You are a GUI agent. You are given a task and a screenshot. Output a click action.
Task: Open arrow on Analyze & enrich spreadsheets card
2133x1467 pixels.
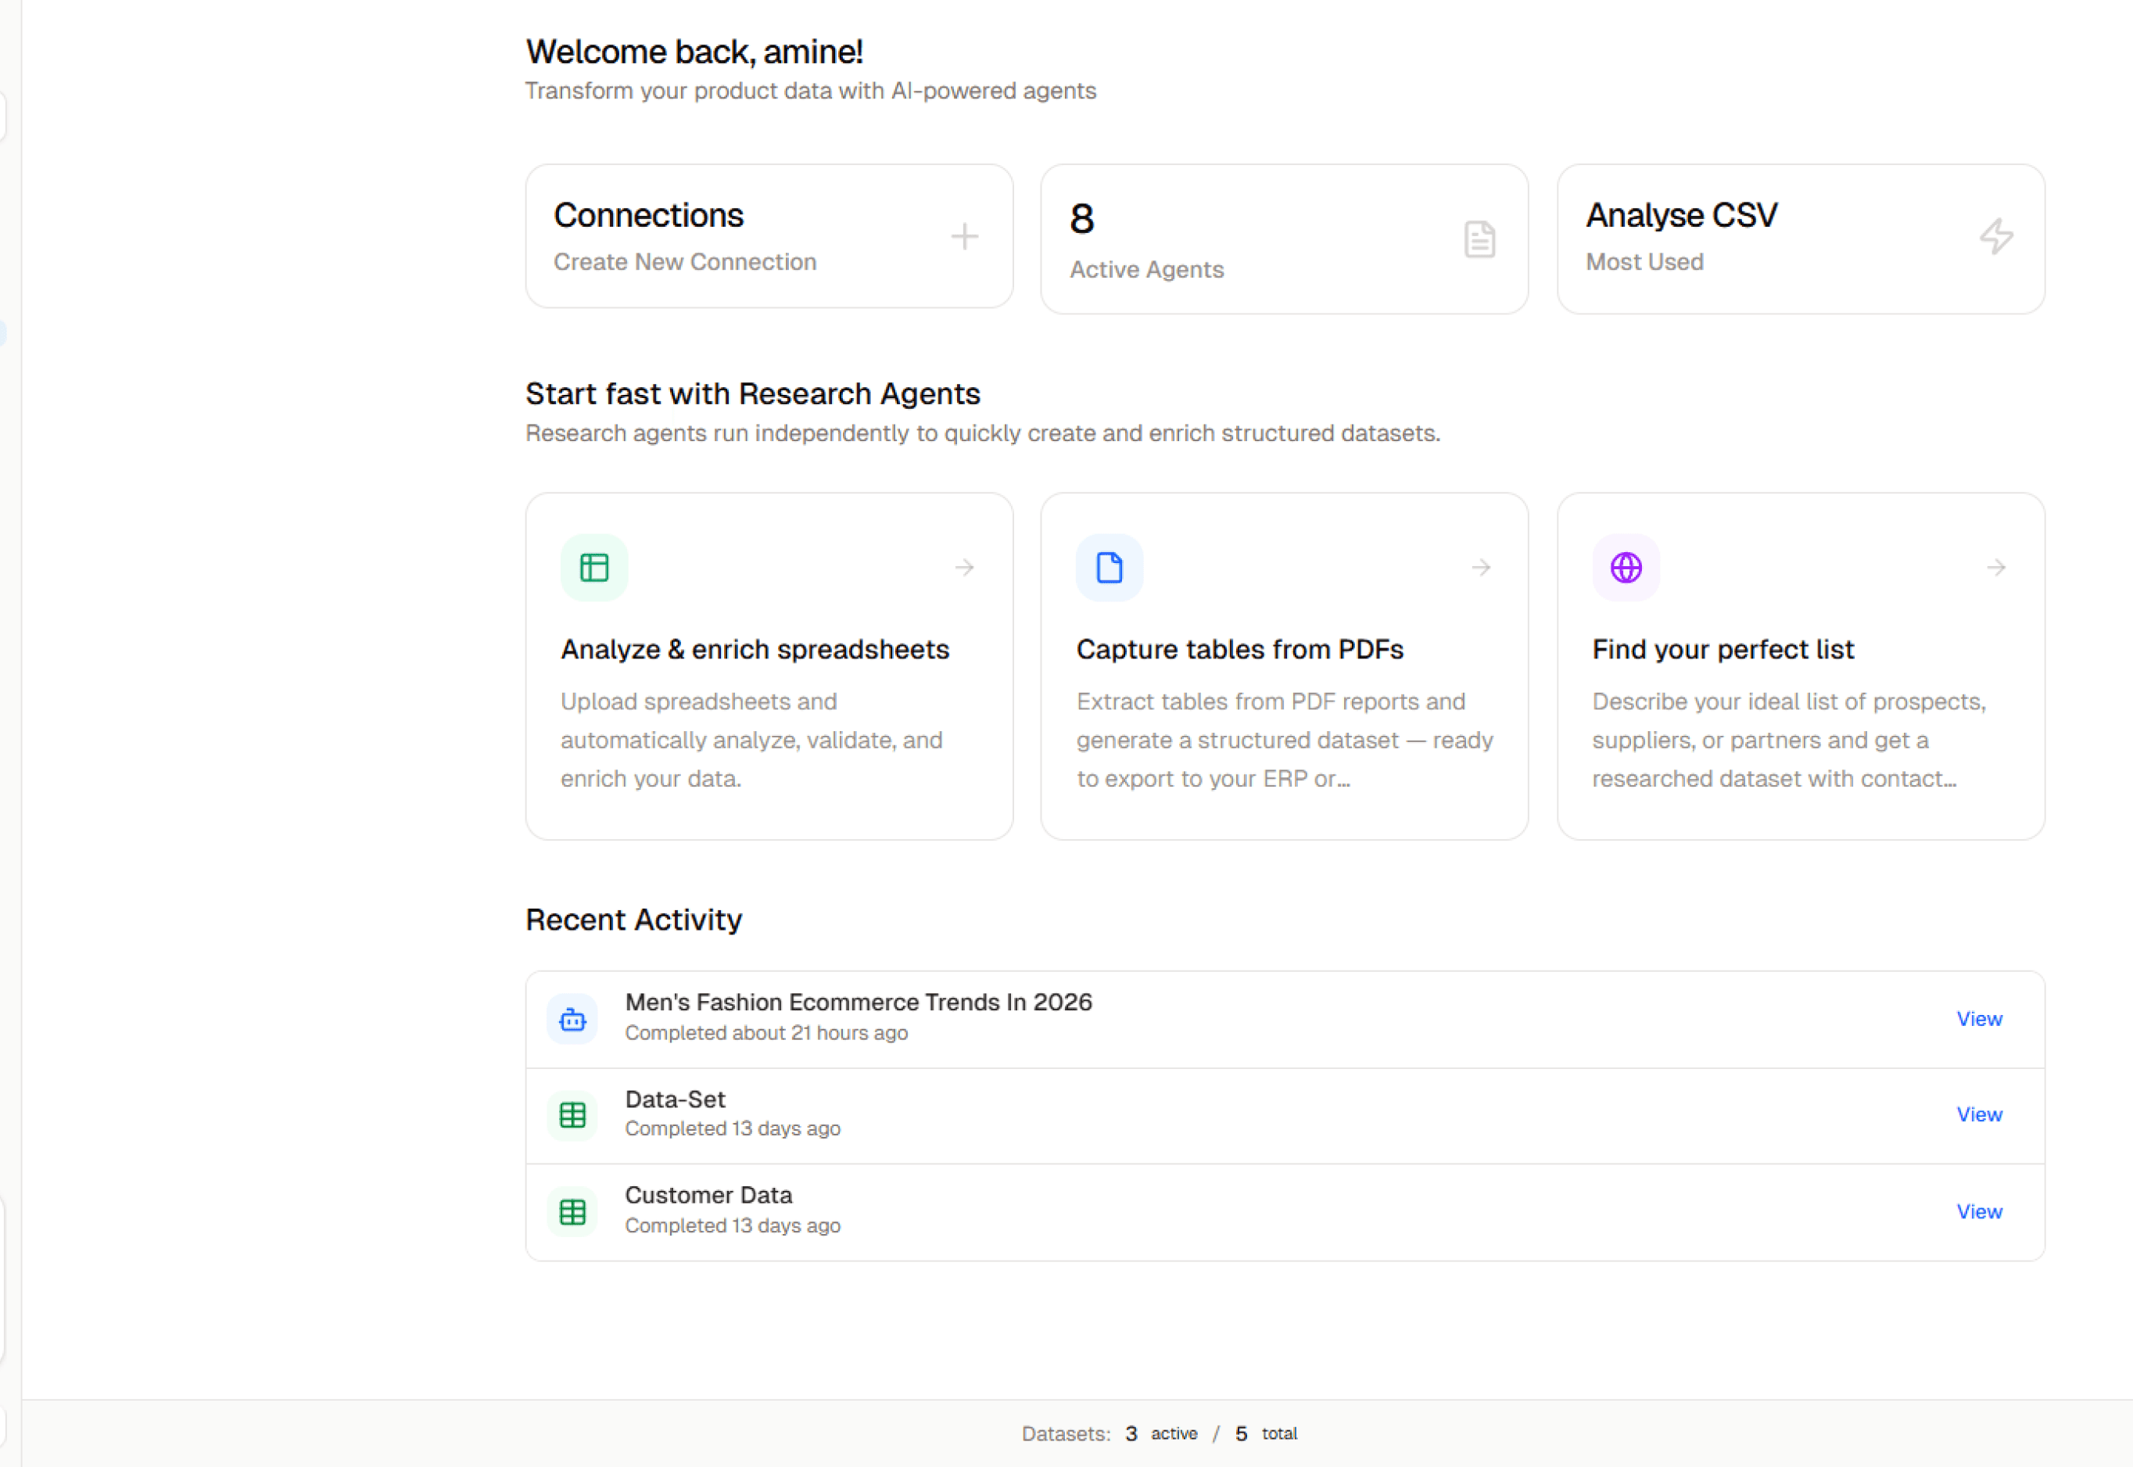tap(964, 568)
